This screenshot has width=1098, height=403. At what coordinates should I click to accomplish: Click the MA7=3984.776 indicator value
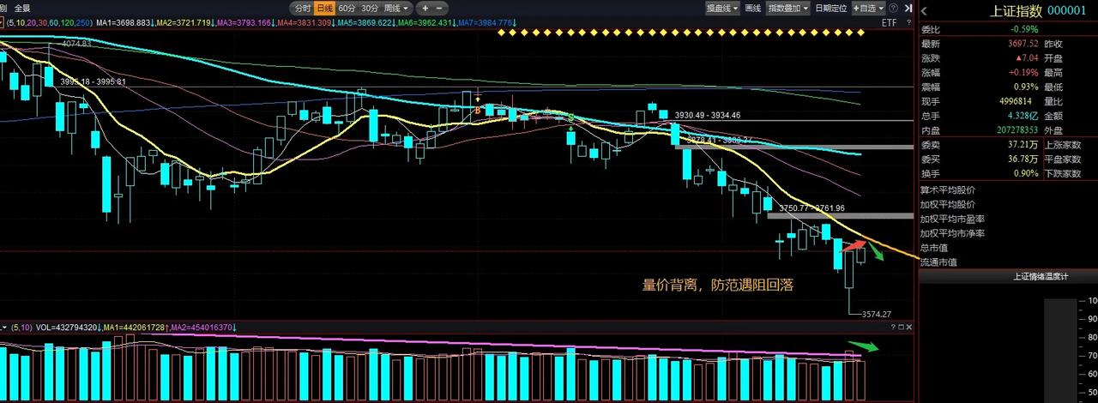[x=486, y=22]
